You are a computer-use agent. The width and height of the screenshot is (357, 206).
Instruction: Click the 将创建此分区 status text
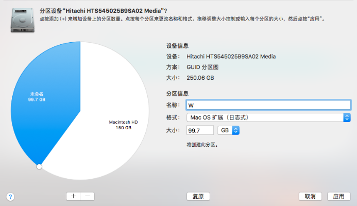tap(202, 145)
